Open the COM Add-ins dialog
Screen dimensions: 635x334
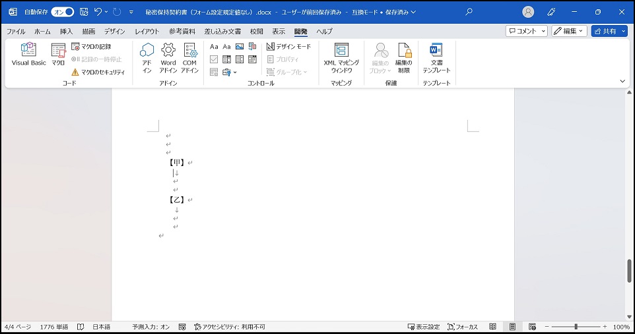(x=189, y=58)
